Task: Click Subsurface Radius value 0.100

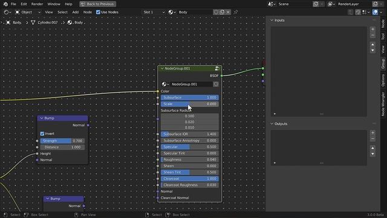Action: [x=189, y=116]
